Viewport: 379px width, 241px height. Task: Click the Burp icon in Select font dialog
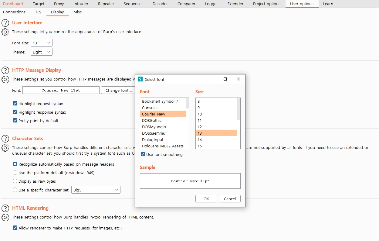(140, 79)
